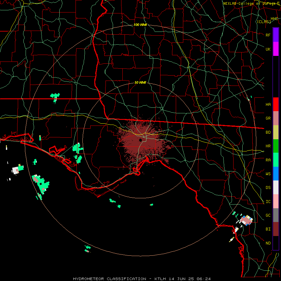Select the light pink IC legend swatch
This screenshot has width=281, height=281.
coord(276,201)
